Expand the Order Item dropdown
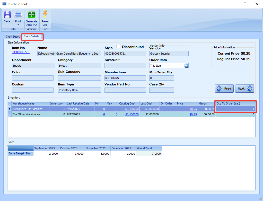Image resolution: width=263 pixels, height=201 pixels. tap(186, 66)
